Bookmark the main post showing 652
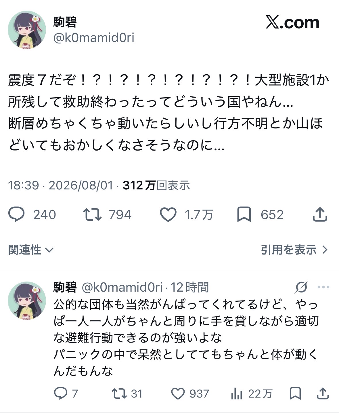The image size is (339, 418). pyautogui.click(x=244, y=215)
